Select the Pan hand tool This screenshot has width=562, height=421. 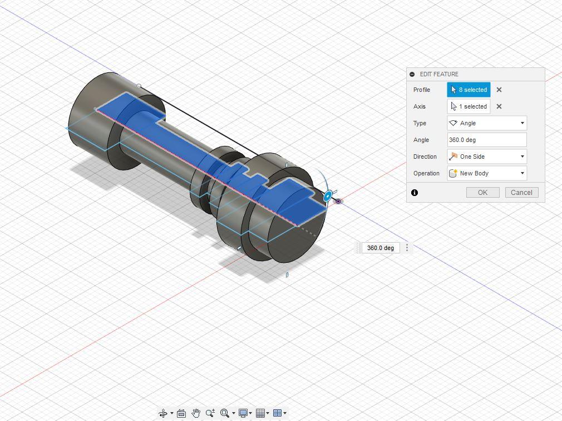click(x=196, y=413)
